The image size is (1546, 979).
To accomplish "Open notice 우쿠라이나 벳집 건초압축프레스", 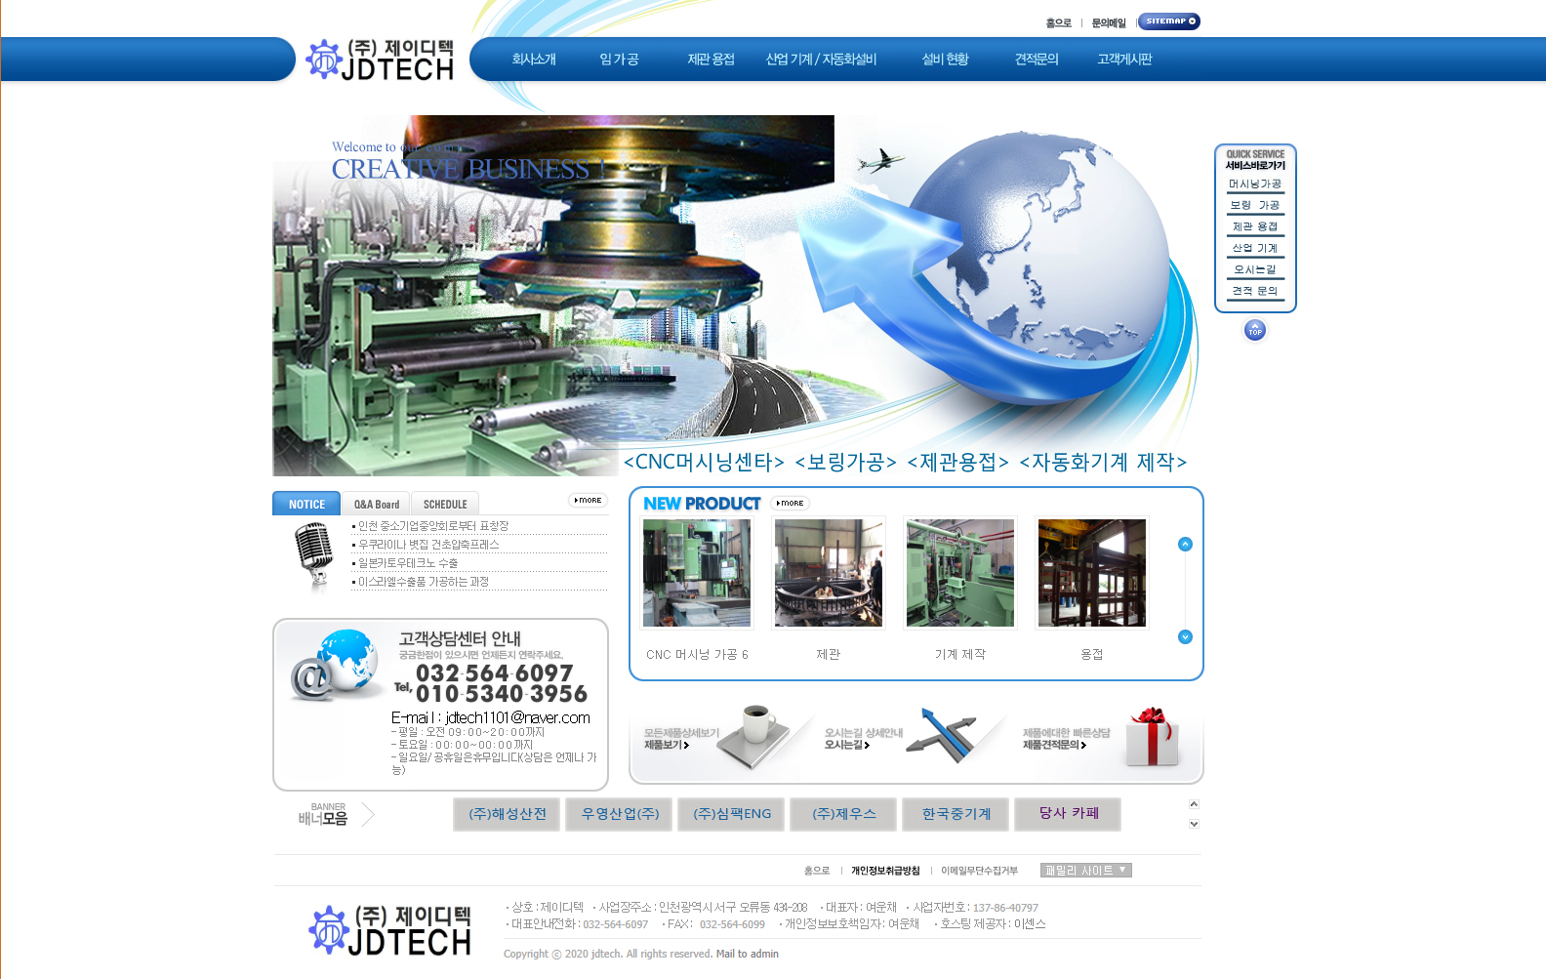I will (x=428, y=545).
